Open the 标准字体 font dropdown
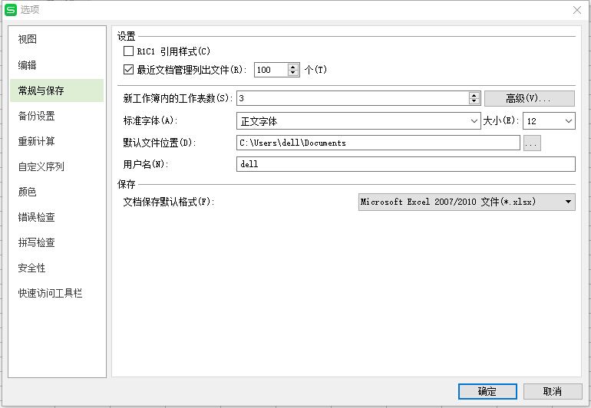Viewport: 591px width, 408px height. (474, 121)
